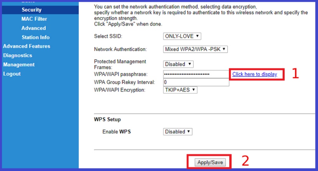Viewport: 318px width, 171px height.
Task: Click the 'Click here to display' link
Action: tap(254, 74)
